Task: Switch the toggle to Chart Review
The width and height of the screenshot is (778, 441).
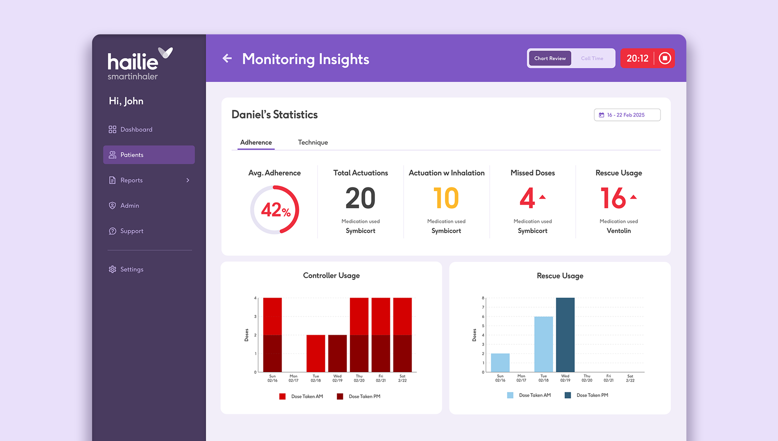Action: (x=550, y=58)
